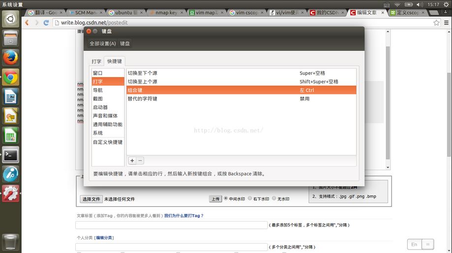The image size is (452, 253).
Task: Open Chrome hamburger menu
Action: click(x=446, y=23)
